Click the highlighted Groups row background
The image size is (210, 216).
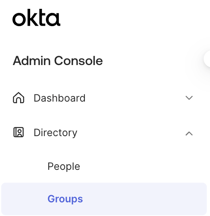(x=104, y=199)
